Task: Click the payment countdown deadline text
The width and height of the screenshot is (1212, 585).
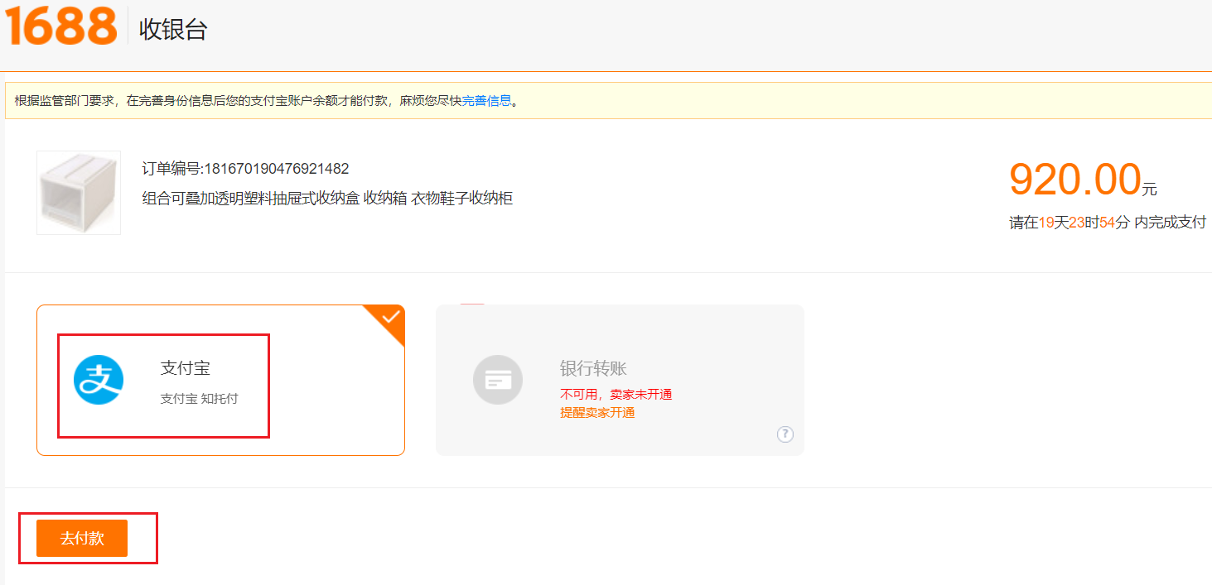Action: click(x=1107, y=223)
